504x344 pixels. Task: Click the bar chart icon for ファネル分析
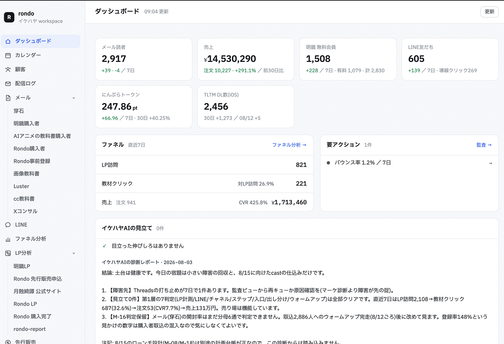tap(8, 239)
